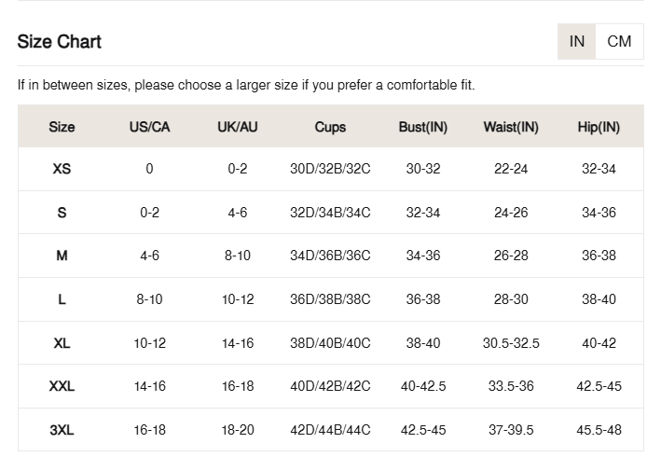
Task: Click the UK/AU column header
Action: [x=238, y=127]
